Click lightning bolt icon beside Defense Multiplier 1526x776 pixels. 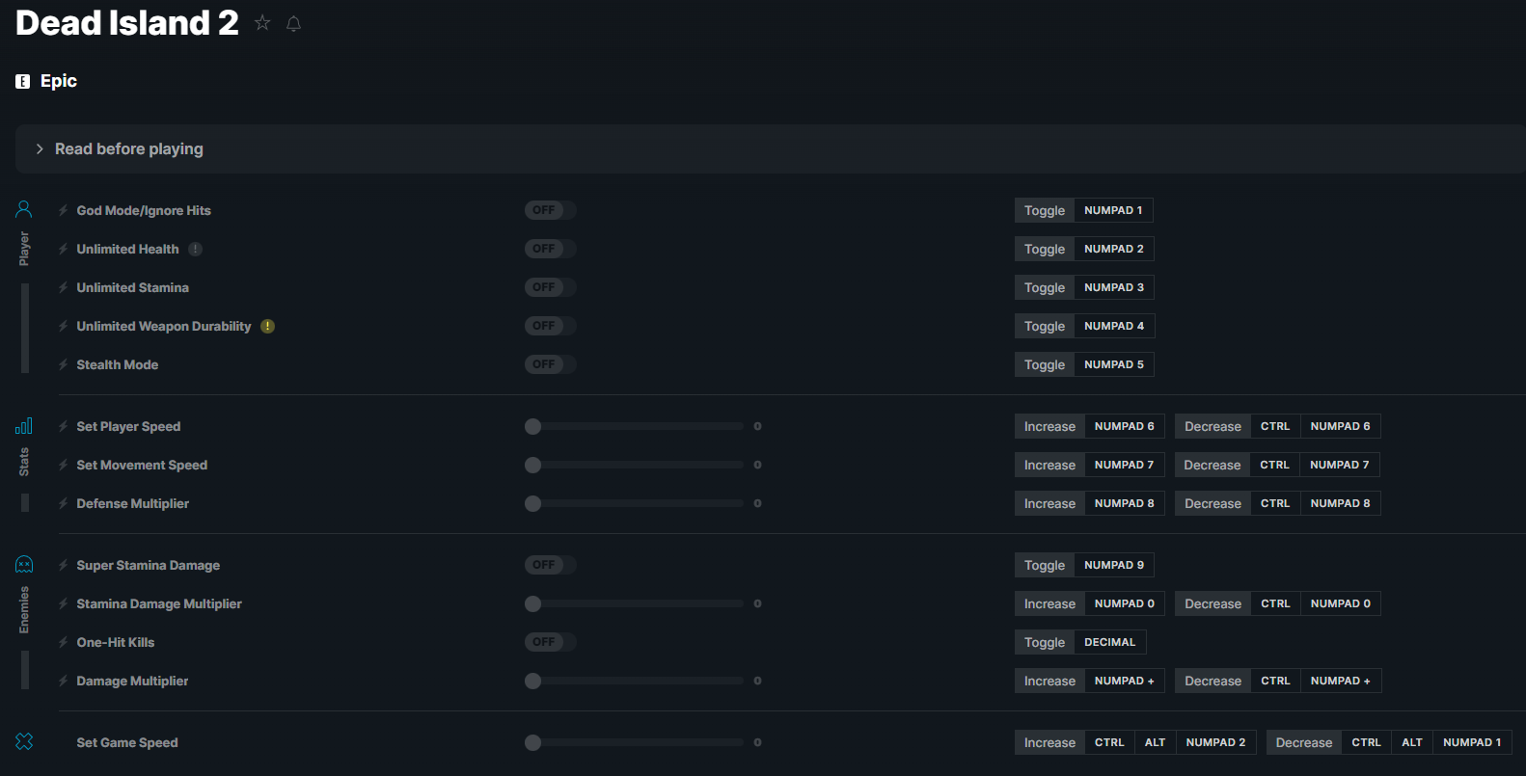[63, 503]
